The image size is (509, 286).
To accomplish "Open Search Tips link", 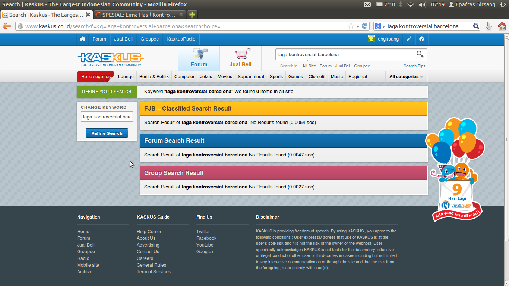I will pos(414,66).
